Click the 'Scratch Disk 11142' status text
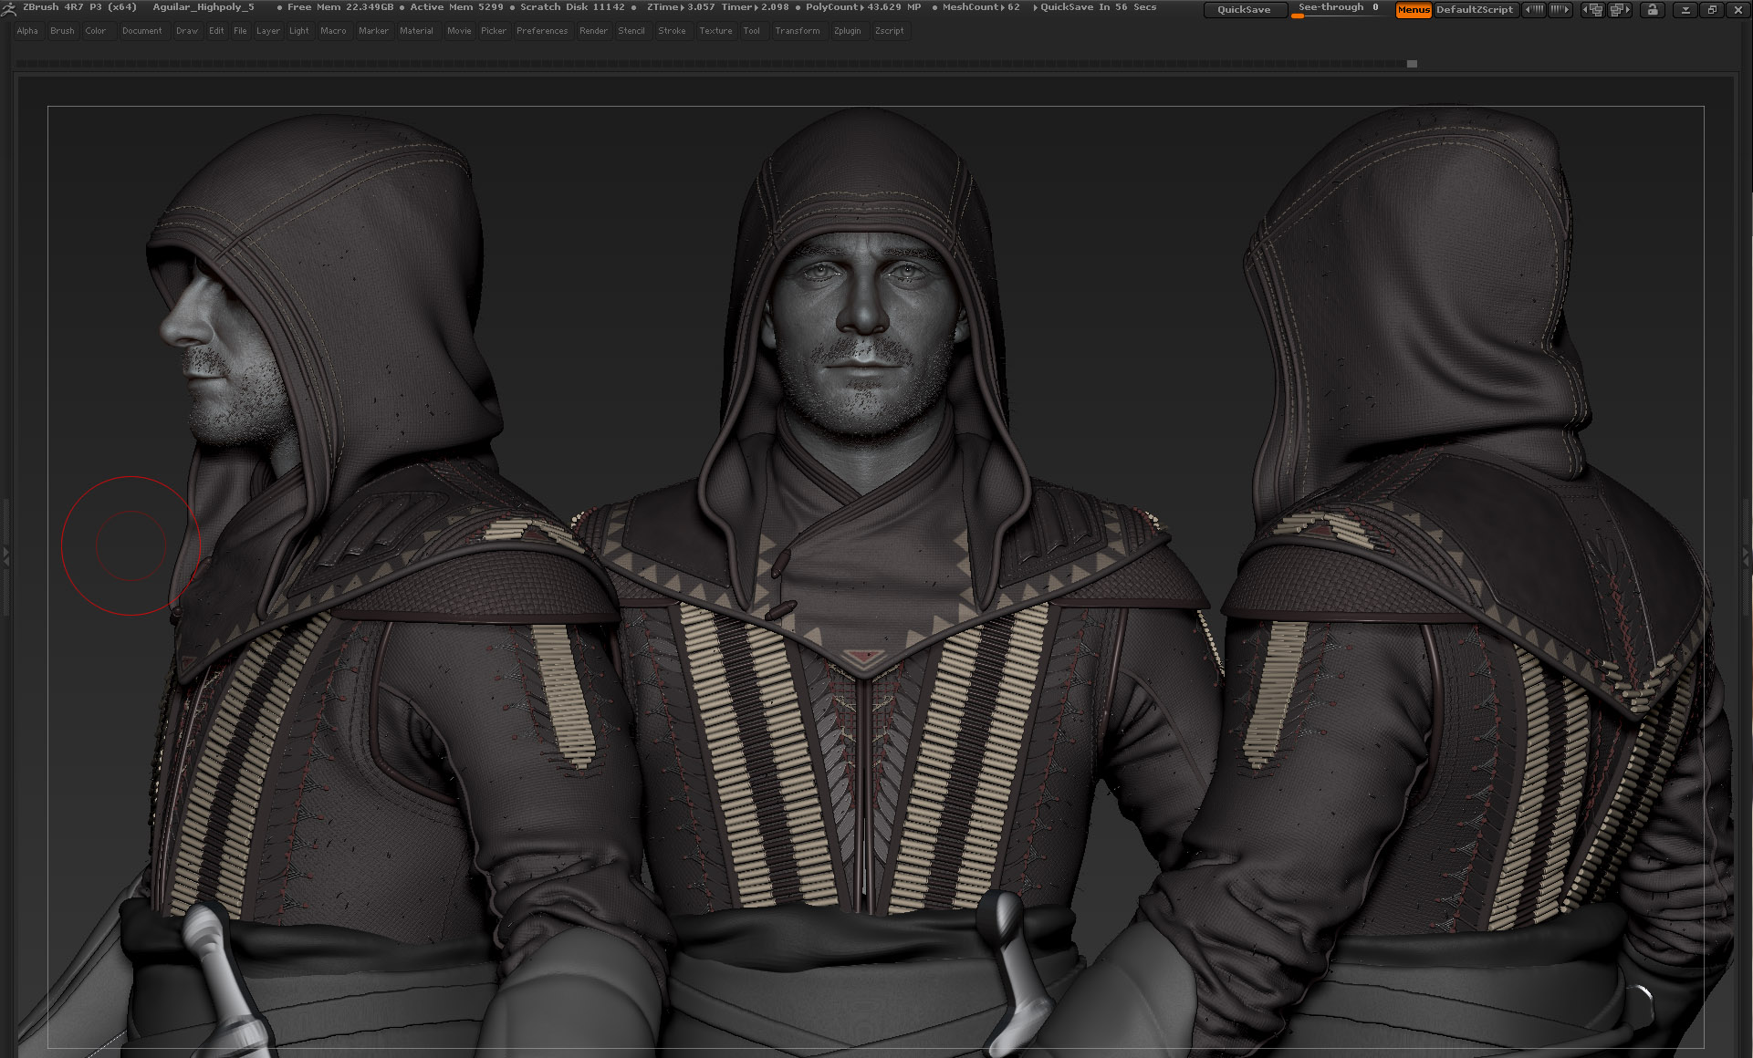 click(572, 7)
